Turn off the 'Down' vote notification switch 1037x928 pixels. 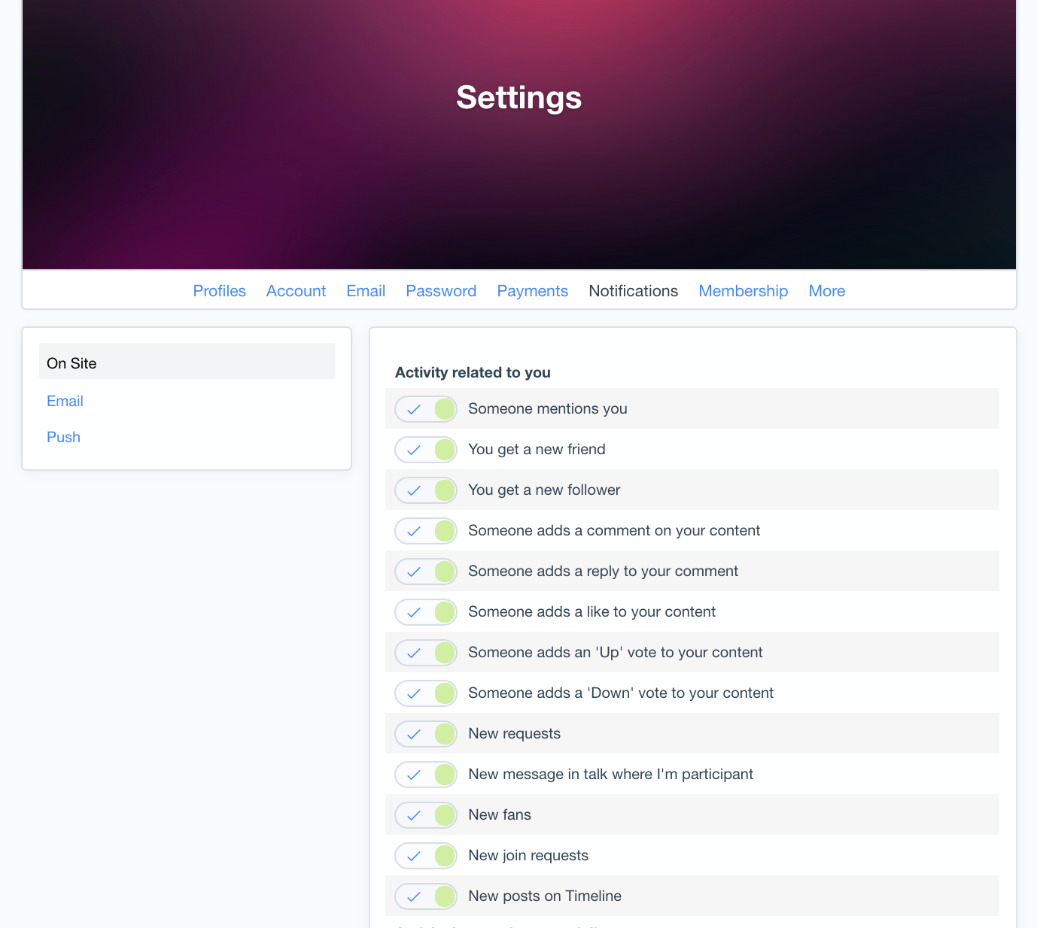(426, 693)
